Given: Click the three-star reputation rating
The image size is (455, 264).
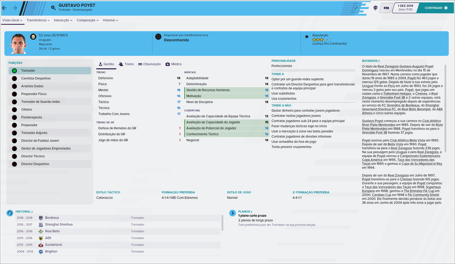Looking at the screenshot, I should pyautogui.click(x=321, y=40).
